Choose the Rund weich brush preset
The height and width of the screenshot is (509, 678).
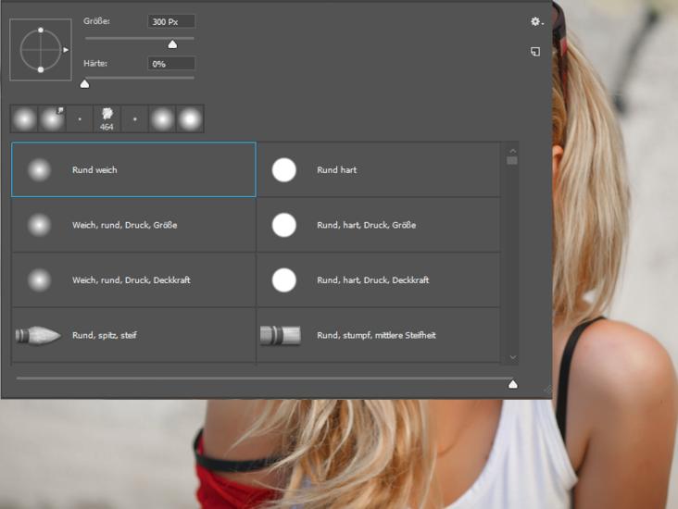coord(133,169)
